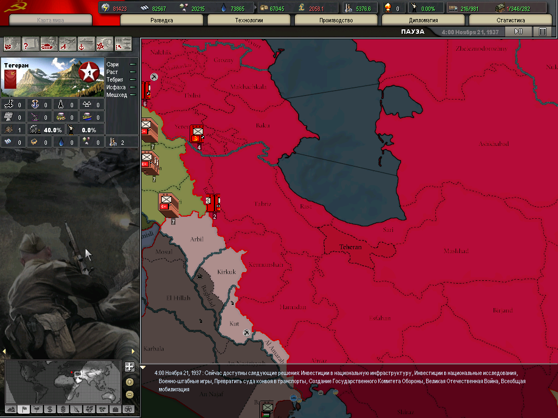Collapse the event log triangle
Image resolution: width=558 pixels, height=418 pixels.
pos(143,367)
